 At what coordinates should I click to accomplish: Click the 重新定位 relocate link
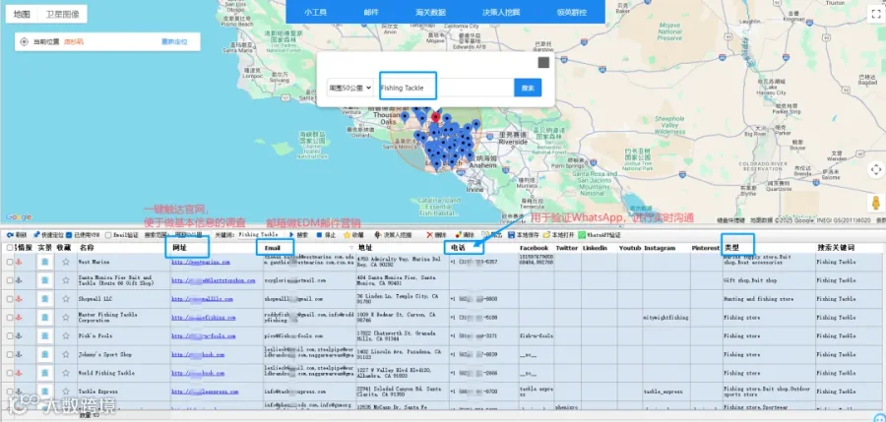click(x=174, y=41)
